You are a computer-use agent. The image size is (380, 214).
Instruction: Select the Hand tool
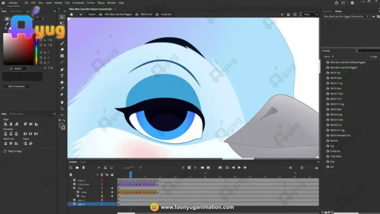(62, 102)
